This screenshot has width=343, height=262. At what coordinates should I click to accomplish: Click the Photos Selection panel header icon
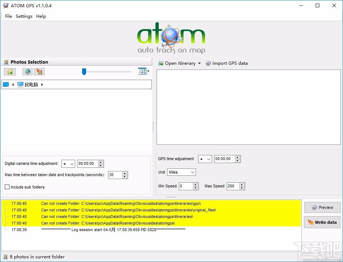click(6, 62)
